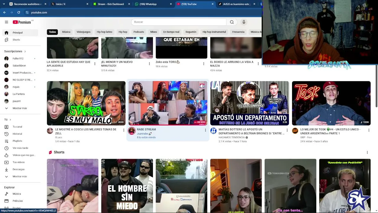Open Películas under Explorar
378x213 pixels.
pyautogui.click(x=20, y=201)
